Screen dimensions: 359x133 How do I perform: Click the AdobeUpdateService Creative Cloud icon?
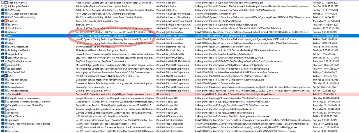tap(6, 6)
